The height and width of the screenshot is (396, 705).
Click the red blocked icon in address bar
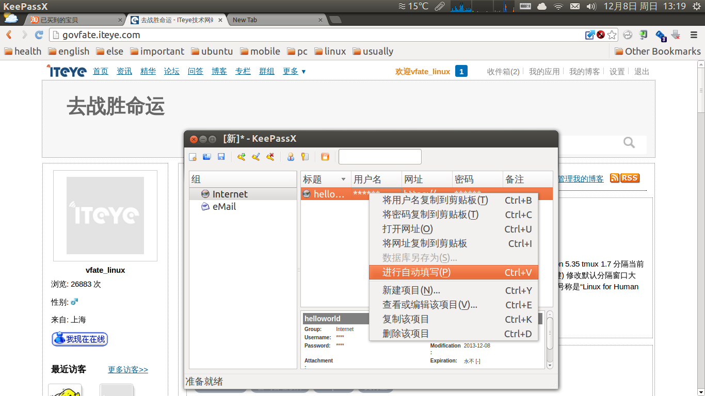[x=601, y=35]
